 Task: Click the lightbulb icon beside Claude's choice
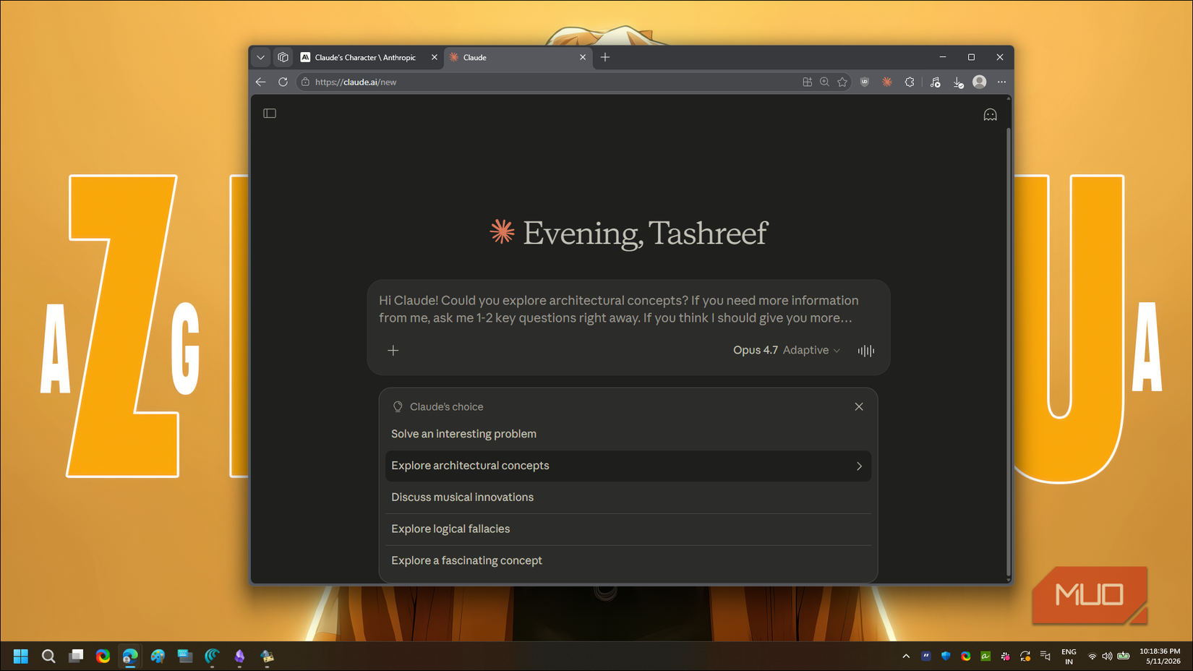coord(398,406)
